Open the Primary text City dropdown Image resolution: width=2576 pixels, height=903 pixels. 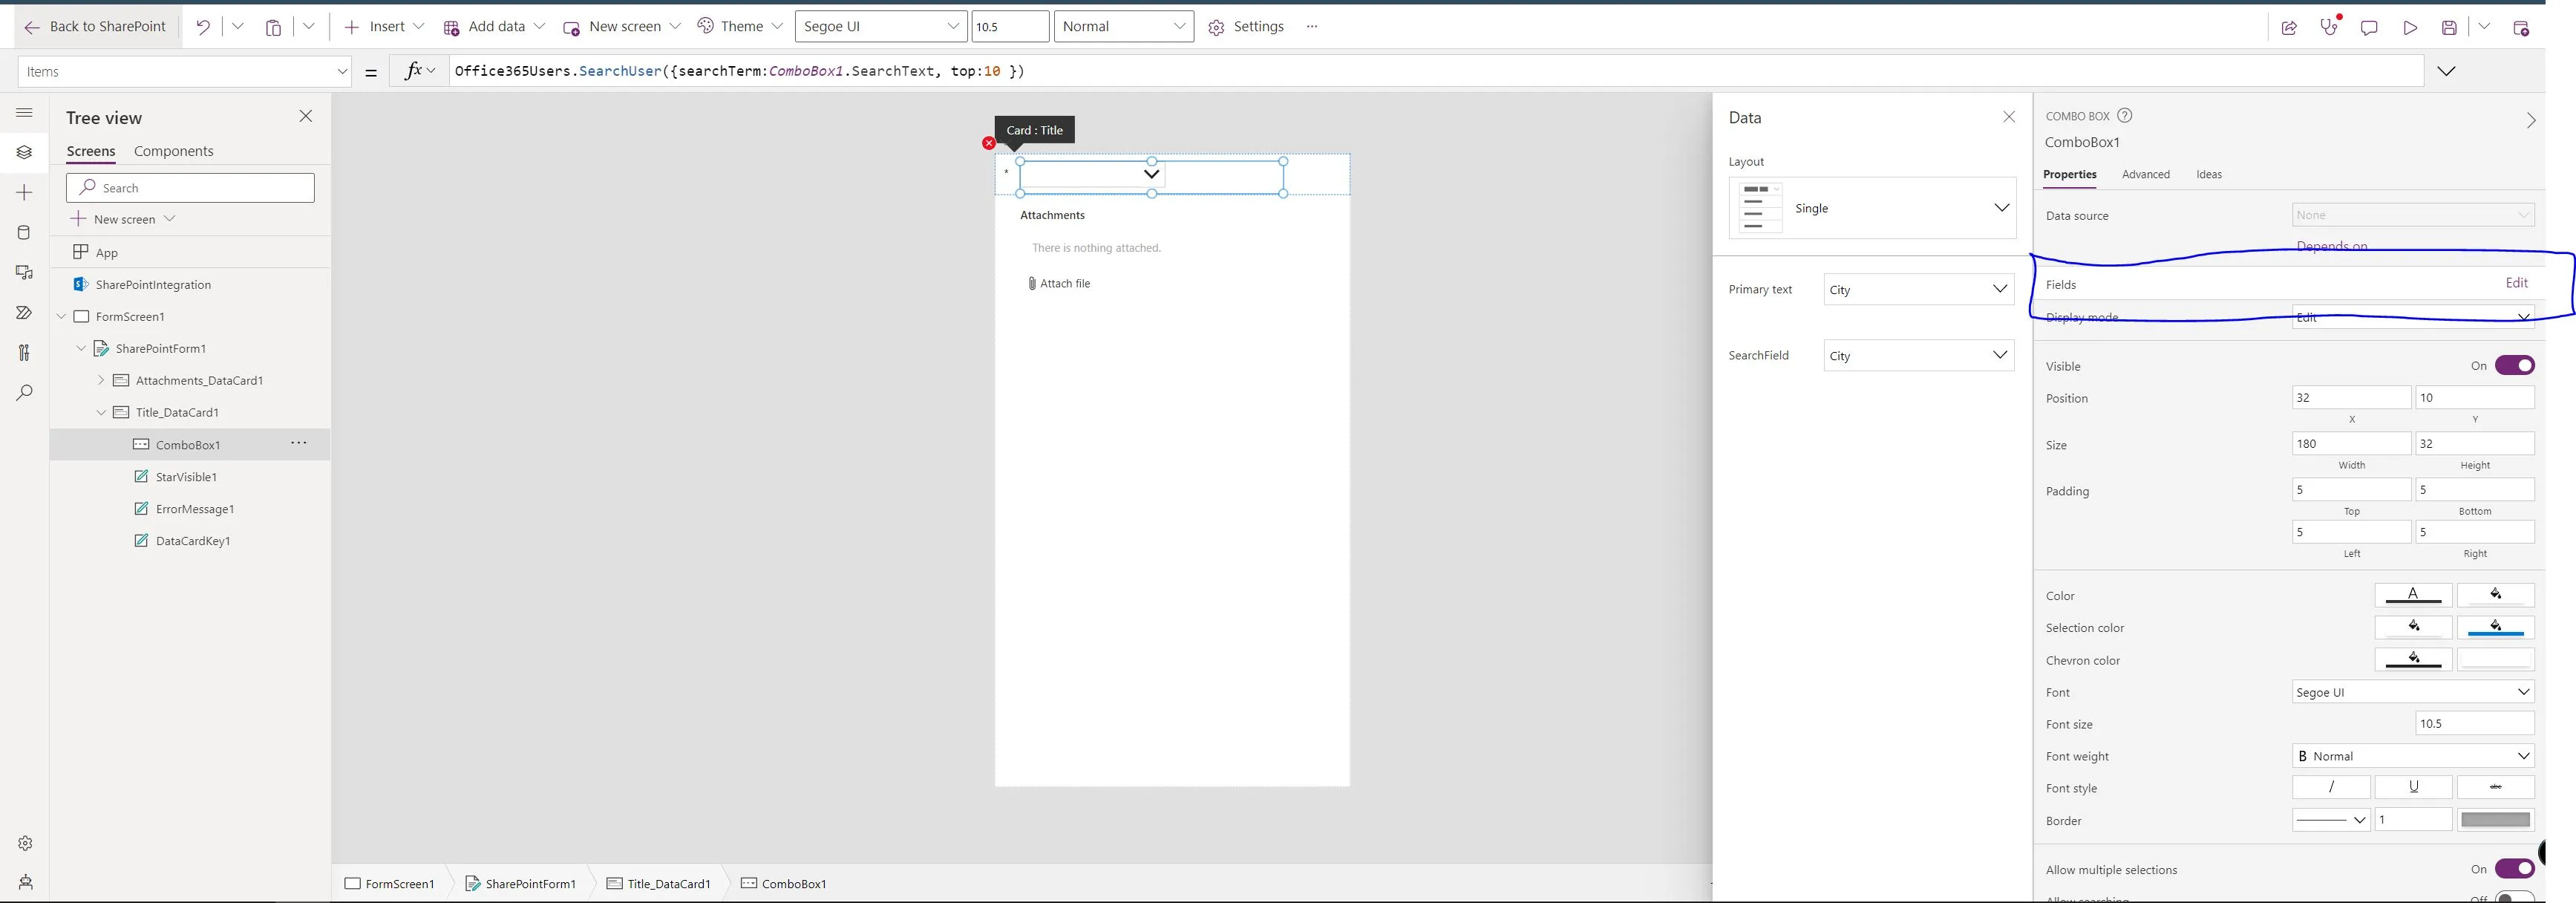1918,289
